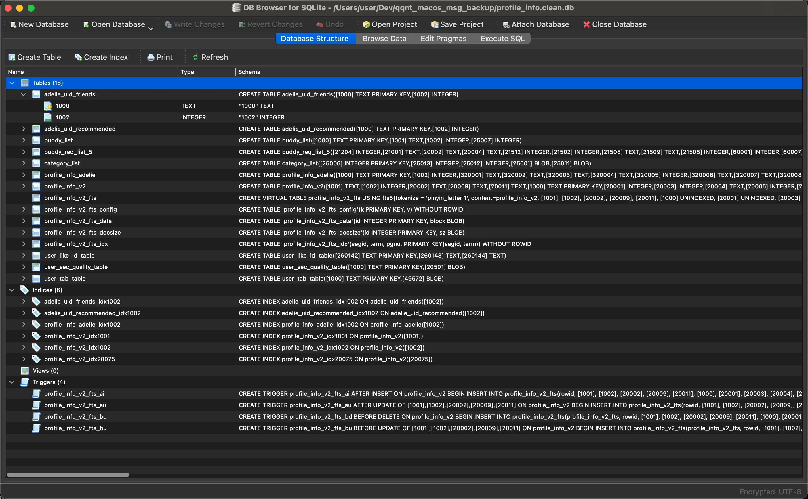This screenshot has width=808, height=499.
Task: Select the profile_info_adelie table row
Action: pos(404,175)
